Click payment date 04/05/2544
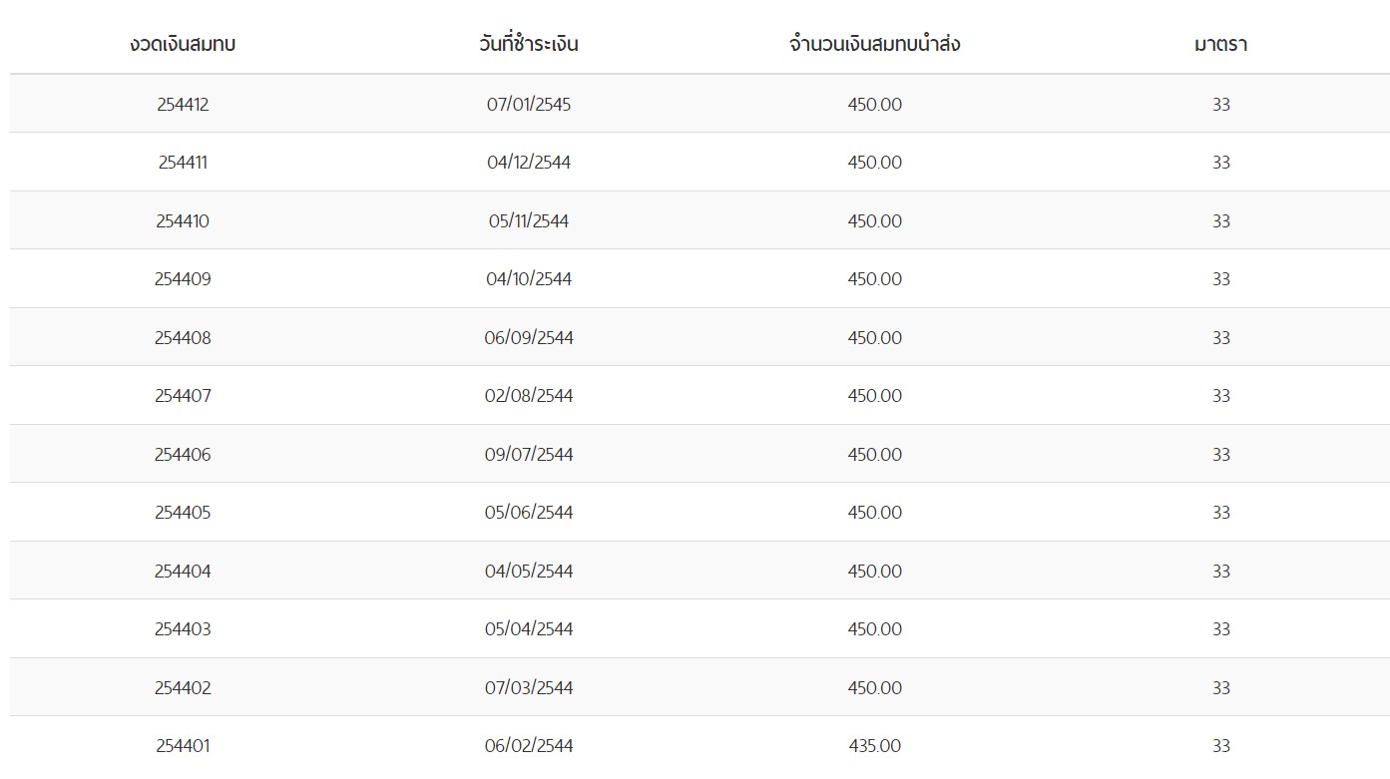This screenshot has width=1390, height=779. coord(529,571)
